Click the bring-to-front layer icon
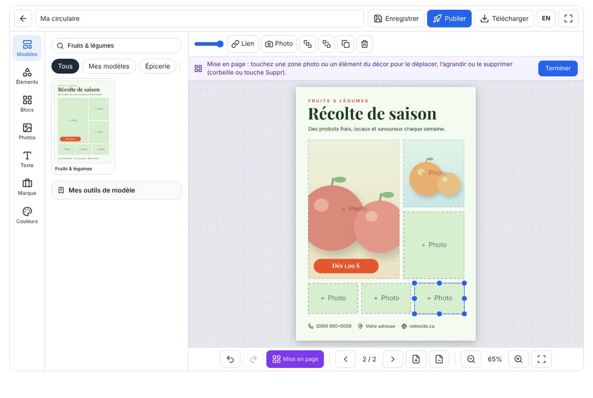 coord(307,44)
